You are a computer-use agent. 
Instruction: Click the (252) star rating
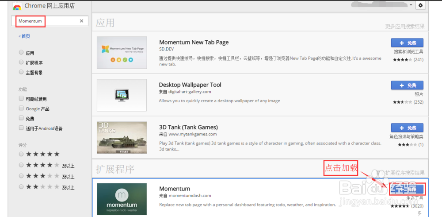[x=408, y=102]
